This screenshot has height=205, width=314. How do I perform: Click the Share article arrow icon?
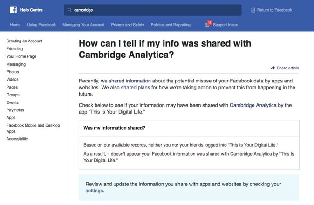273,68
